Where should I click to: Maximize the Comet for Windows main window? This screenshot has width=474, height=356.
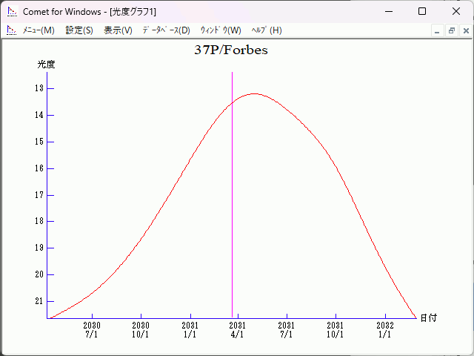(x=422, y=12)
